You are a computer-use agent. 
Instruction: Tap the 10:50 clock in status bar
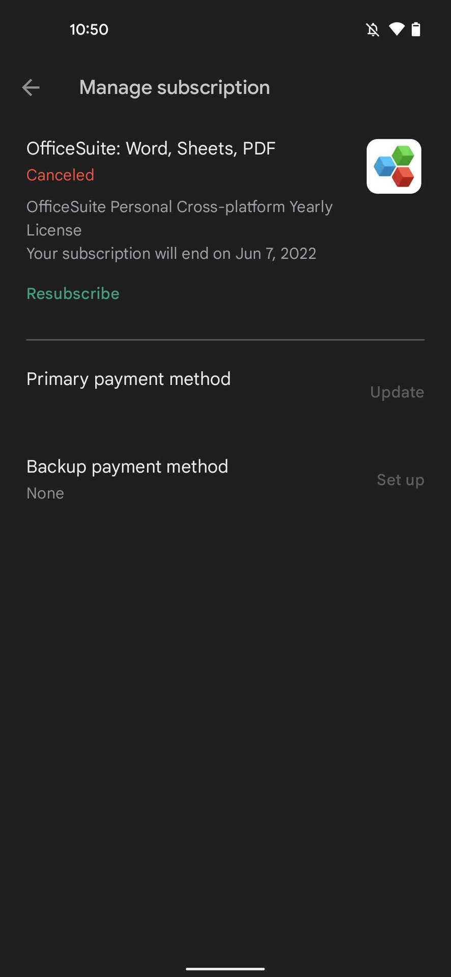(x=89, y=30)
